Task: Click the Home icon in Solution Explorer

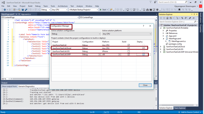Action: [x=167, y=18]
